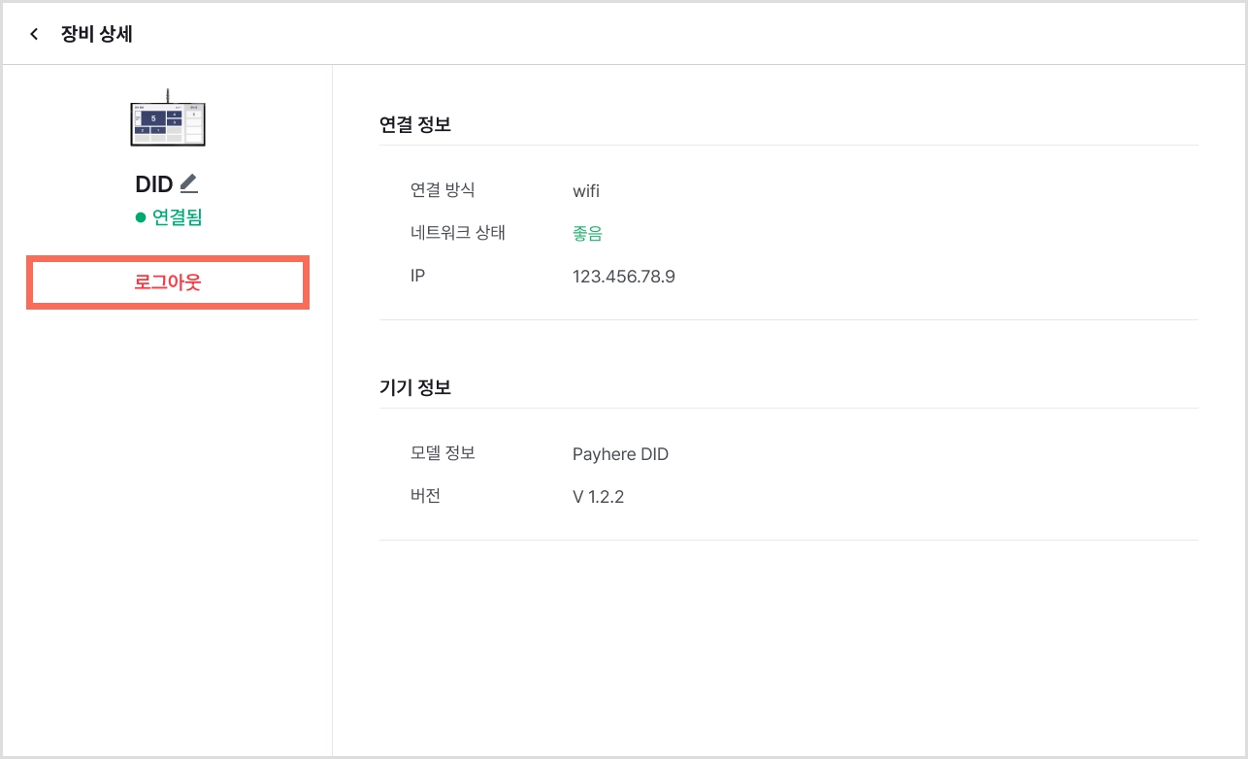The width and height of the screenshot is (1248, 759).
Task: Click the V 1.2.2 version value
Action: coord(599,497)
